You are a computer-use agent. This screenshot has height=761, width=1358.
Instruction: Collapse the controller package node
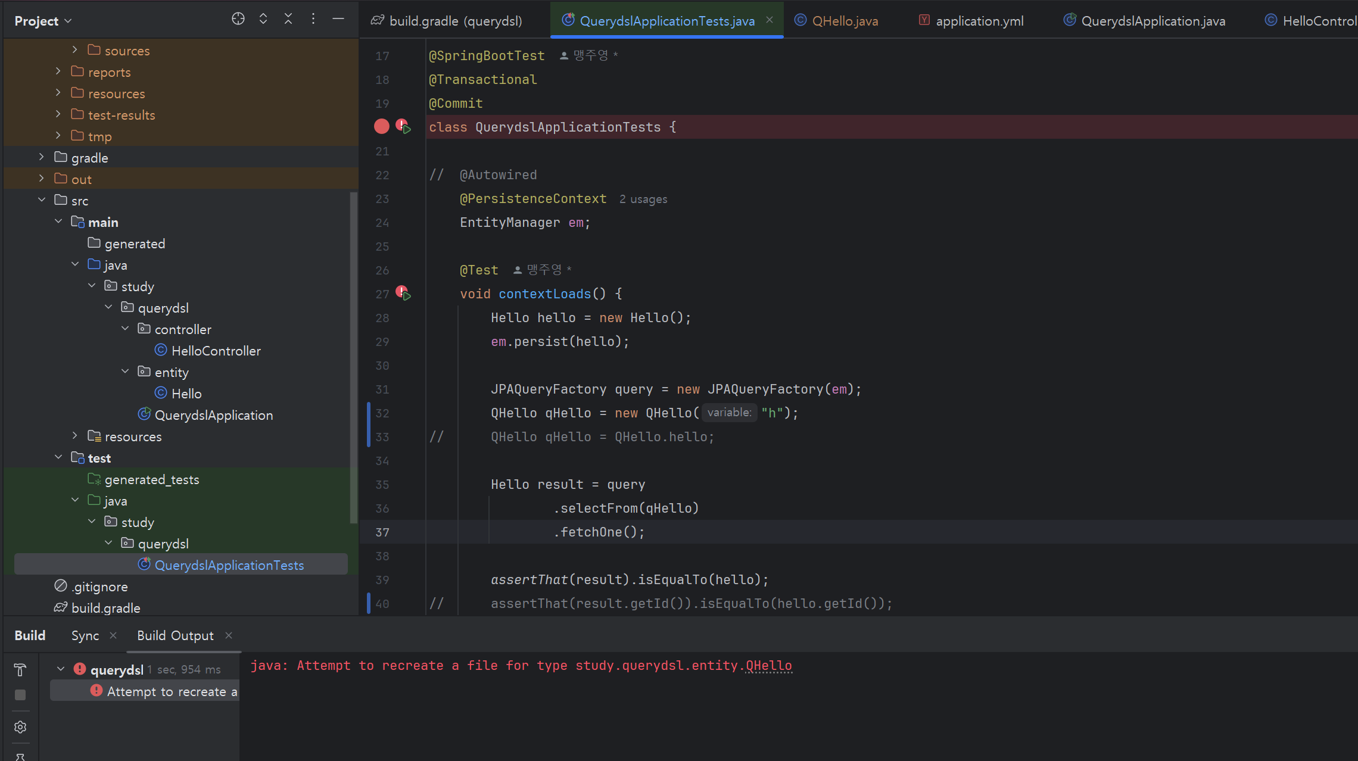(125, 329)
